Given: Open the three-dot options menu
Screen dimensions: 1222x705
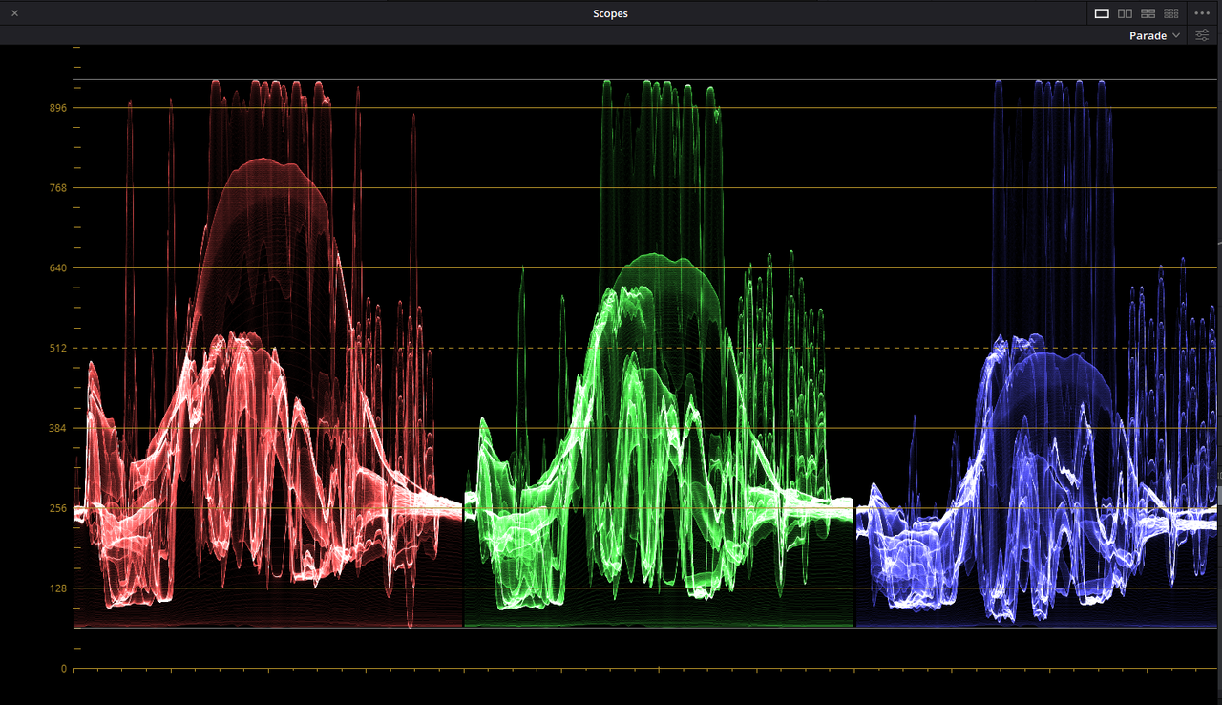Looking at the screenshot, I should coord(1202,13).
